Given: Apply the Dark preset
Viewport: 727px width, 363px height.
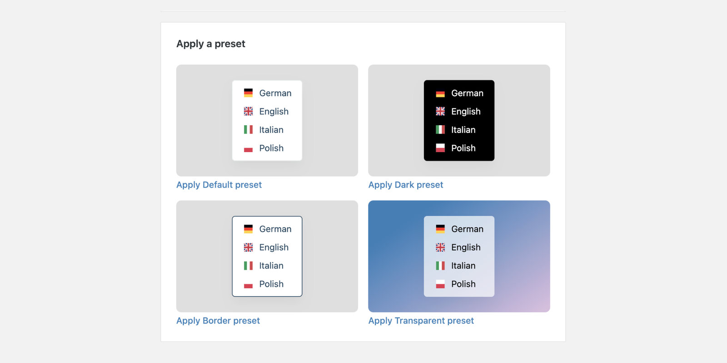Looking at the screenshot, I should pos(406,185).
